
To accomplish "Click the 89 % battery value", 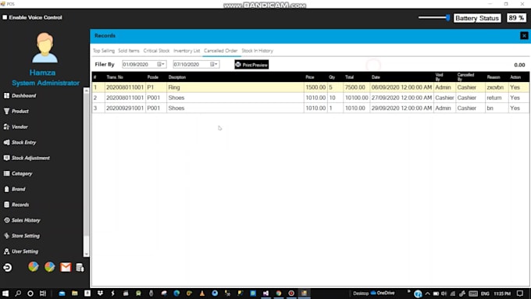I will coord(516,18).
